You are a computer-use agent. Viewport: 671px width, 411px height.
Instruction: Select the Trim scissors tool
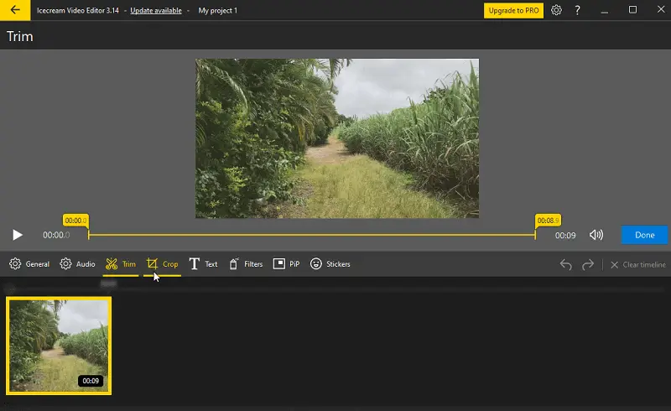coord(121,264)
